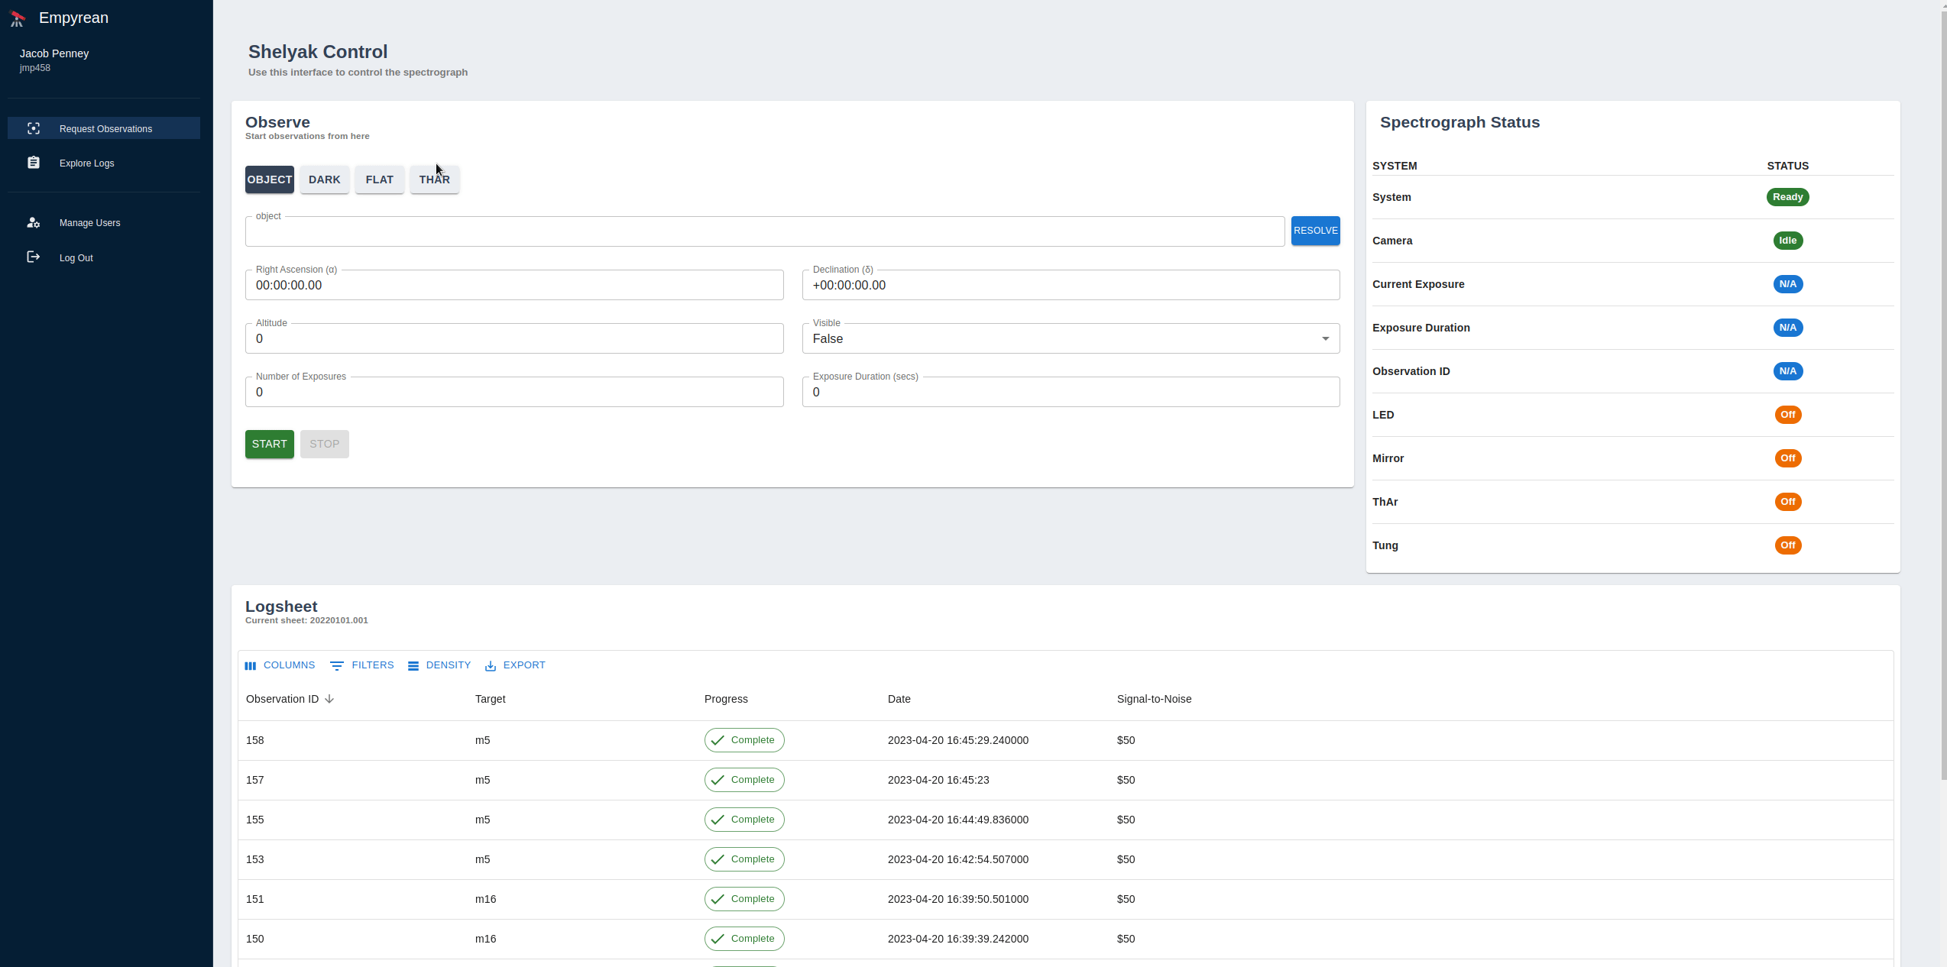Click the checkmark icon in row 158 Complete chip
The height and width of the screenshot is (967, 1947).
718,740
